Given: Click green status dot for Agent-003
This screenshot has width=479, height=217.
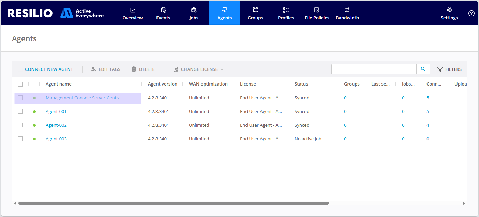Looking at the screenshot, I should click(34, 139).
